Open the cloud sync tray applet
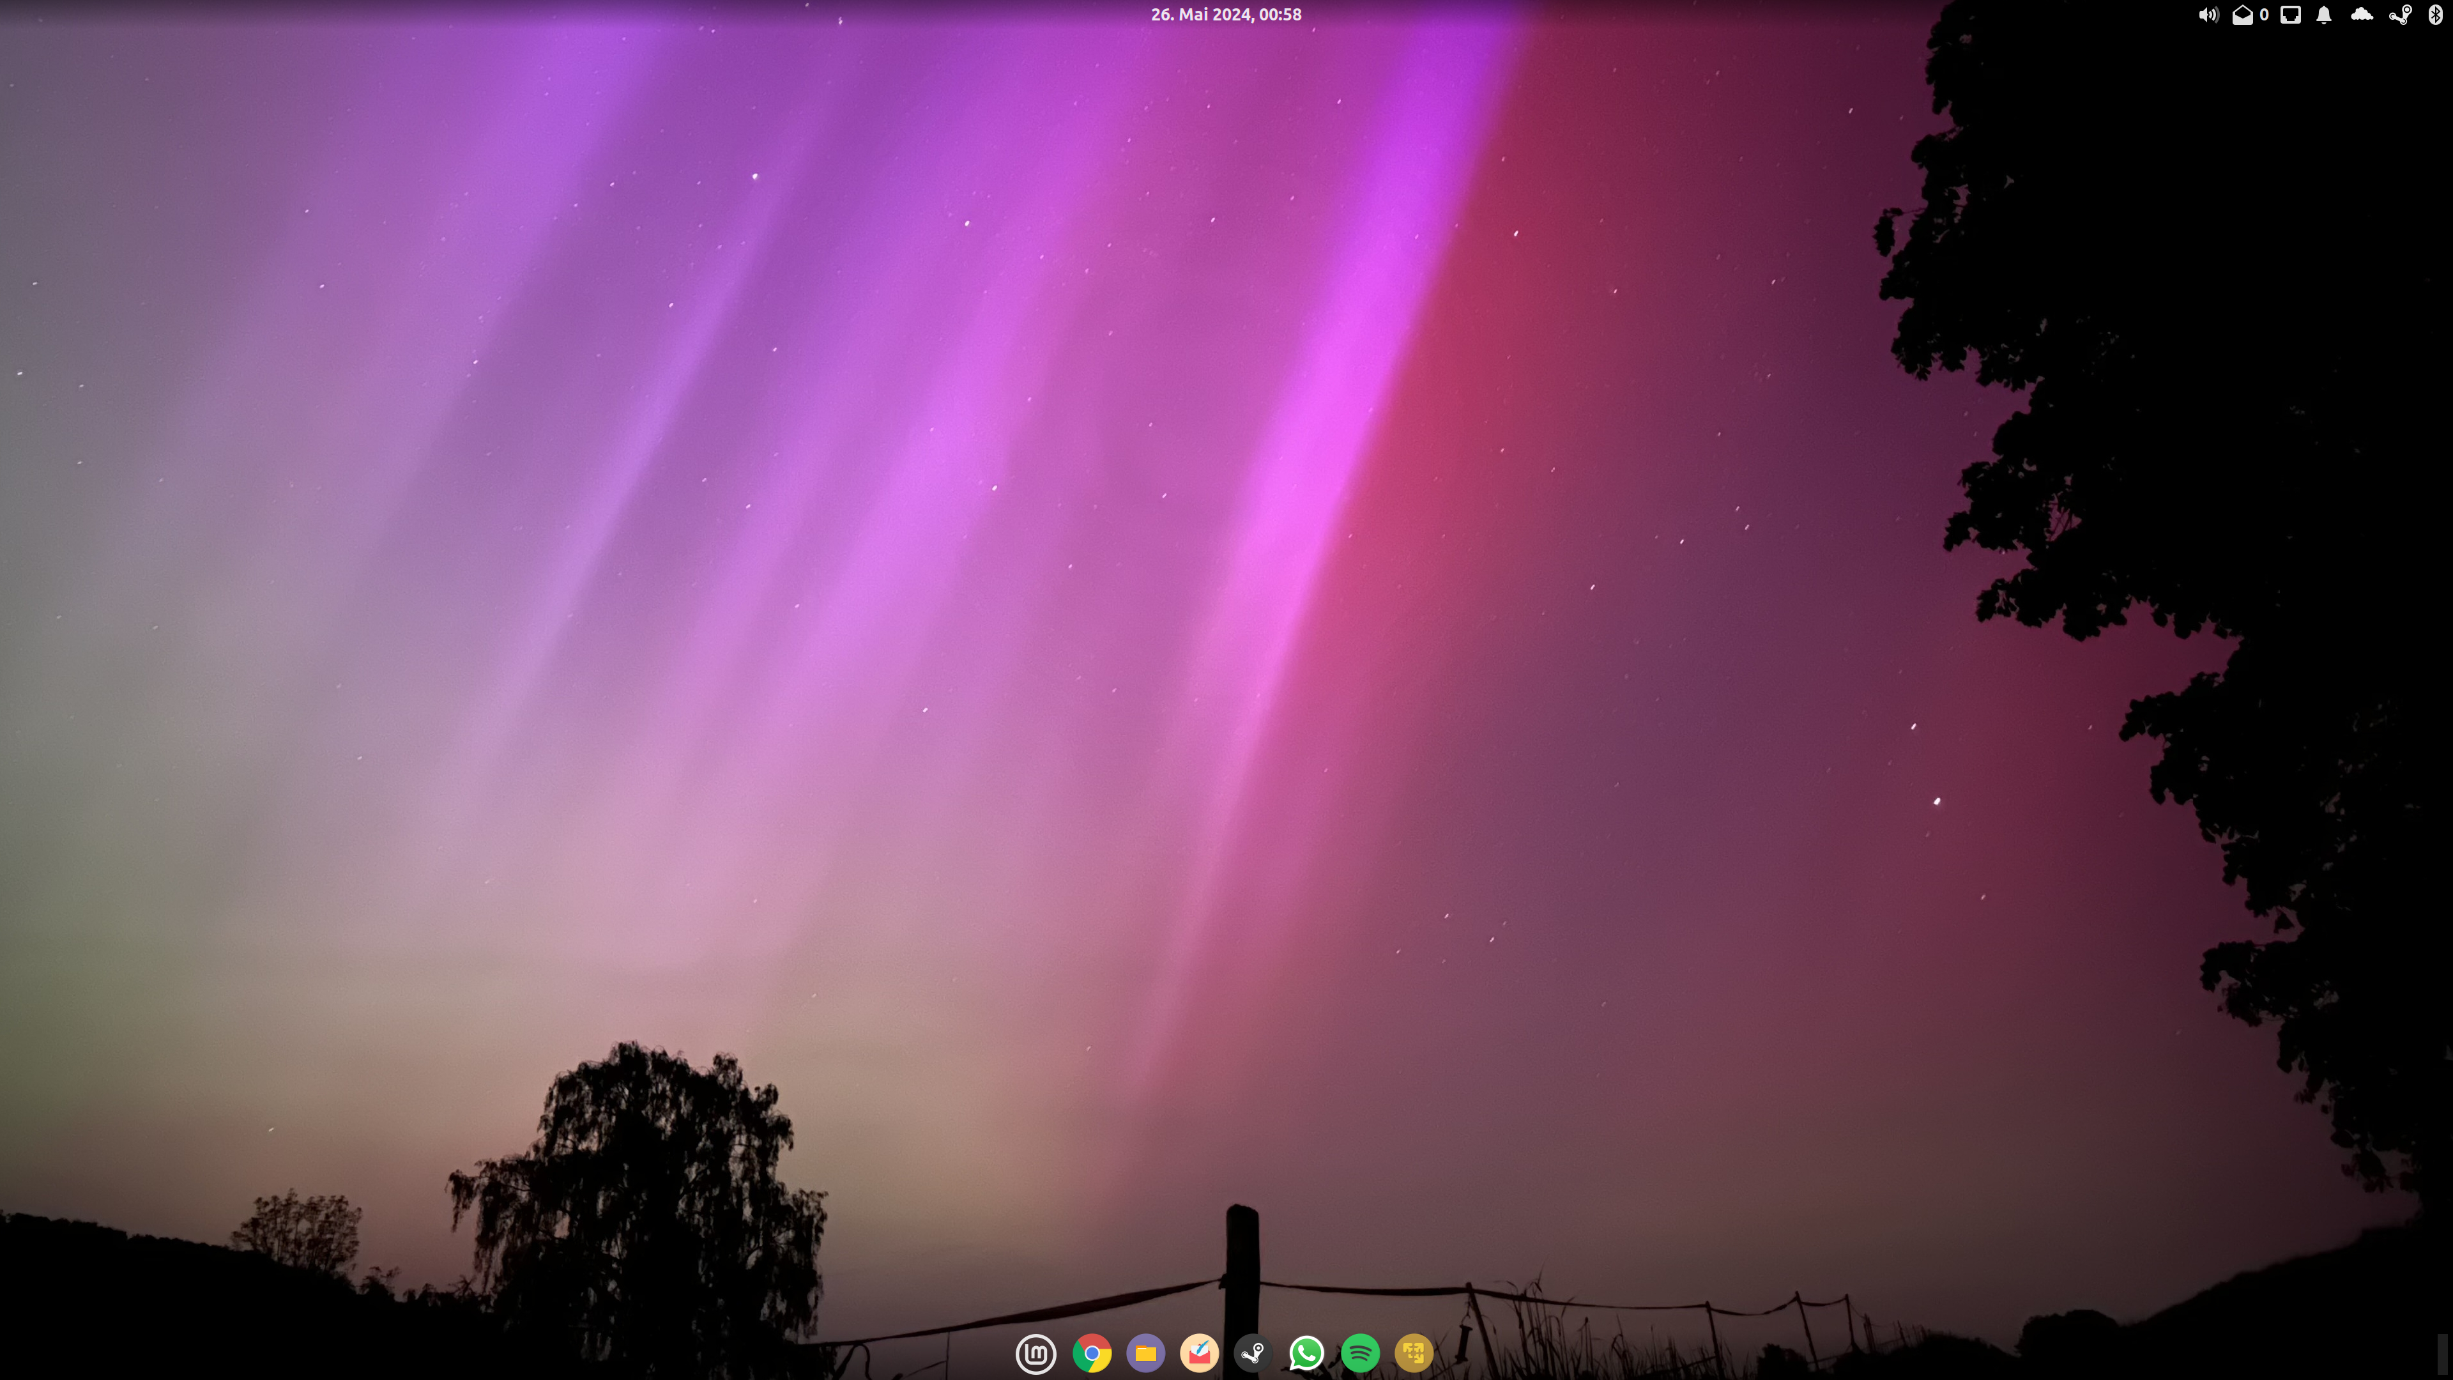The height and width of the screenshot is (1380, 2453). point(2364,15)
